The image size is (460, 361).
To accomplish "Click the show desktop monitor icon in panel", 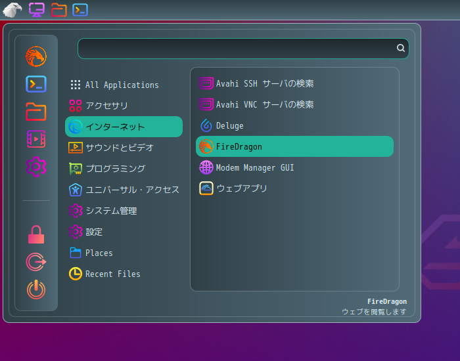I will tap(37, 10).
